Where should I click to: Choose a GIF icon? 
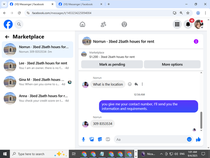pyautogui.click(x=108, y=139)
